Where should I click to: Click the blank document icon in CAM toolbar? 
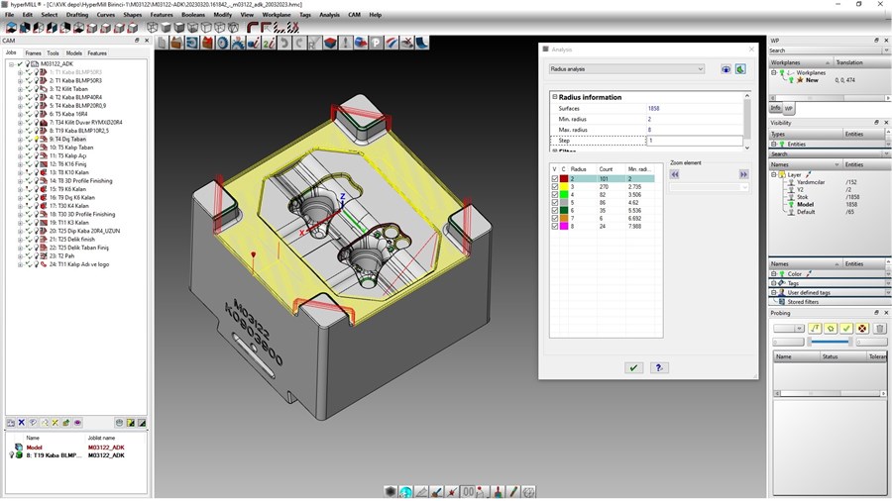pos(163,43)
